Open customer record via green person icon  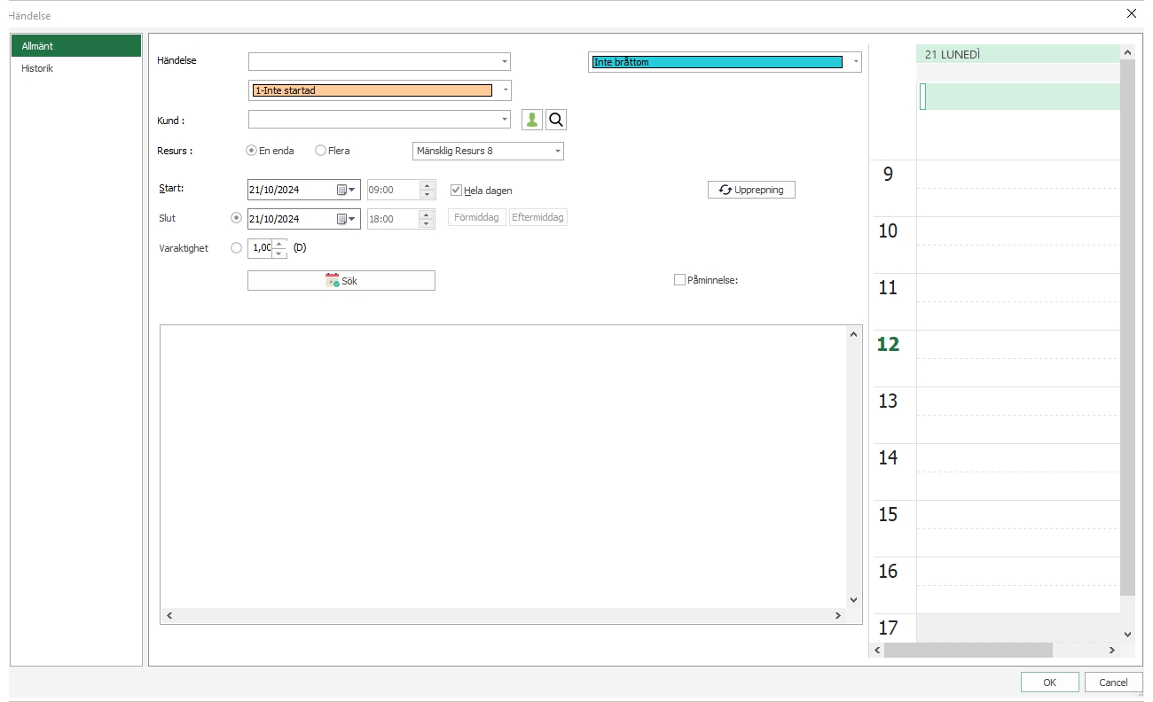click(532, 120)
